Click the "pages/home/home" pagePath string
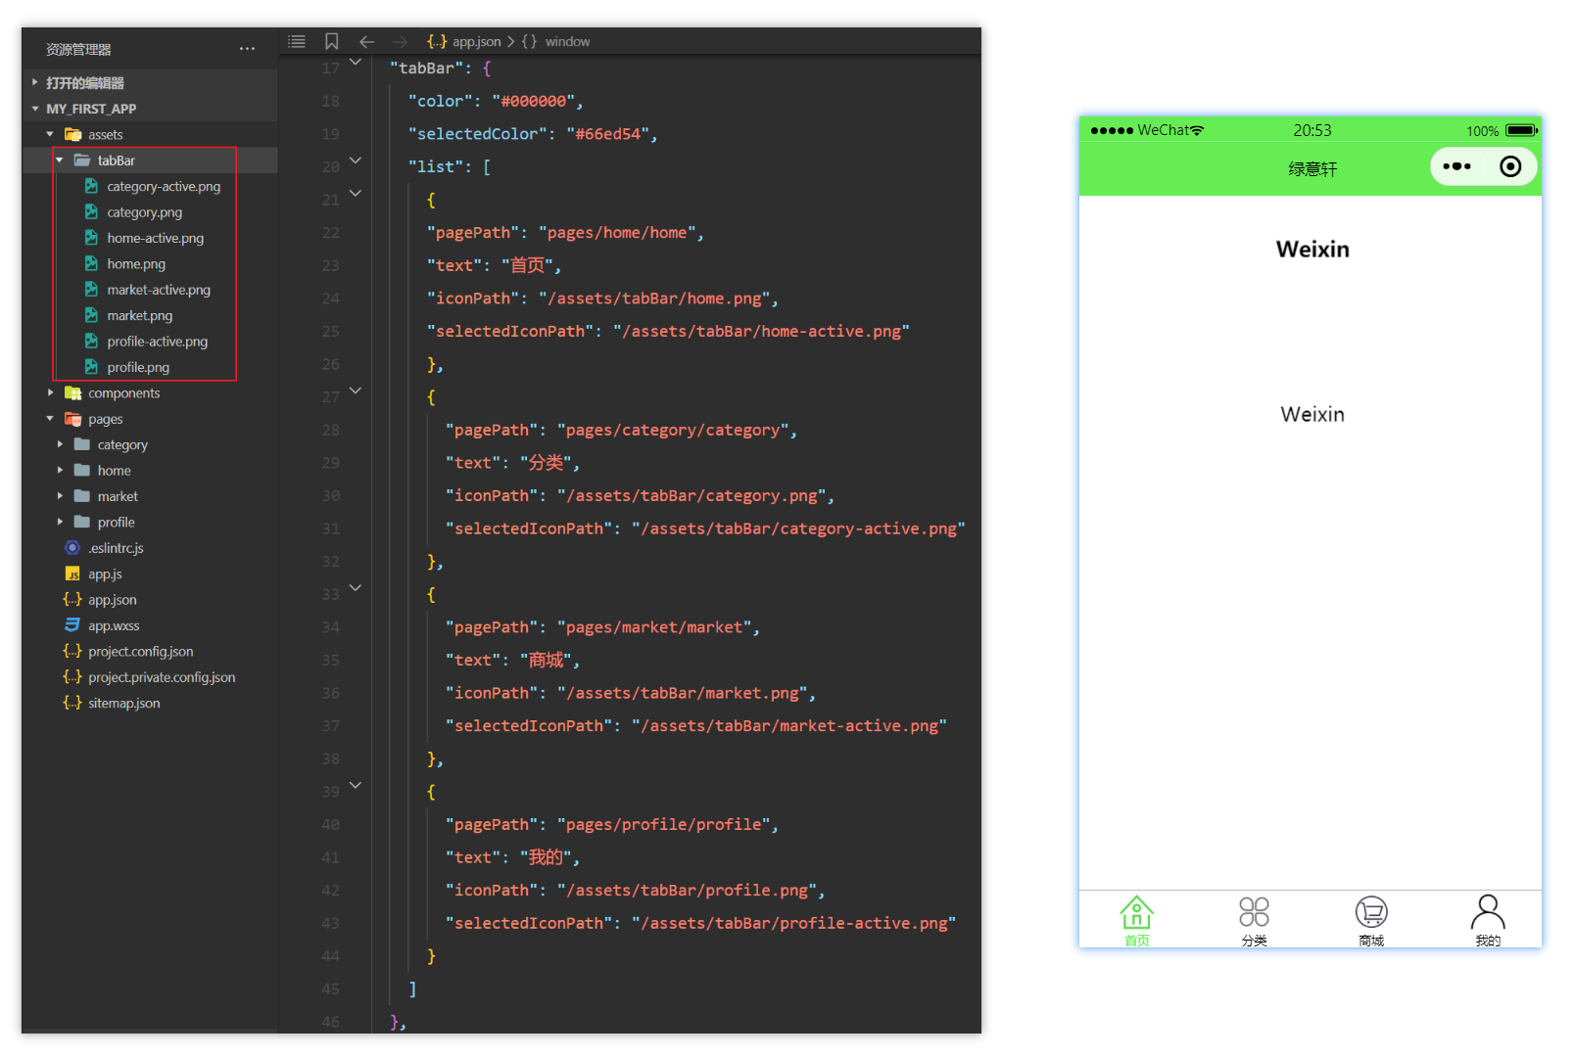1574x1057 pixels. click(x=617, y=233)
